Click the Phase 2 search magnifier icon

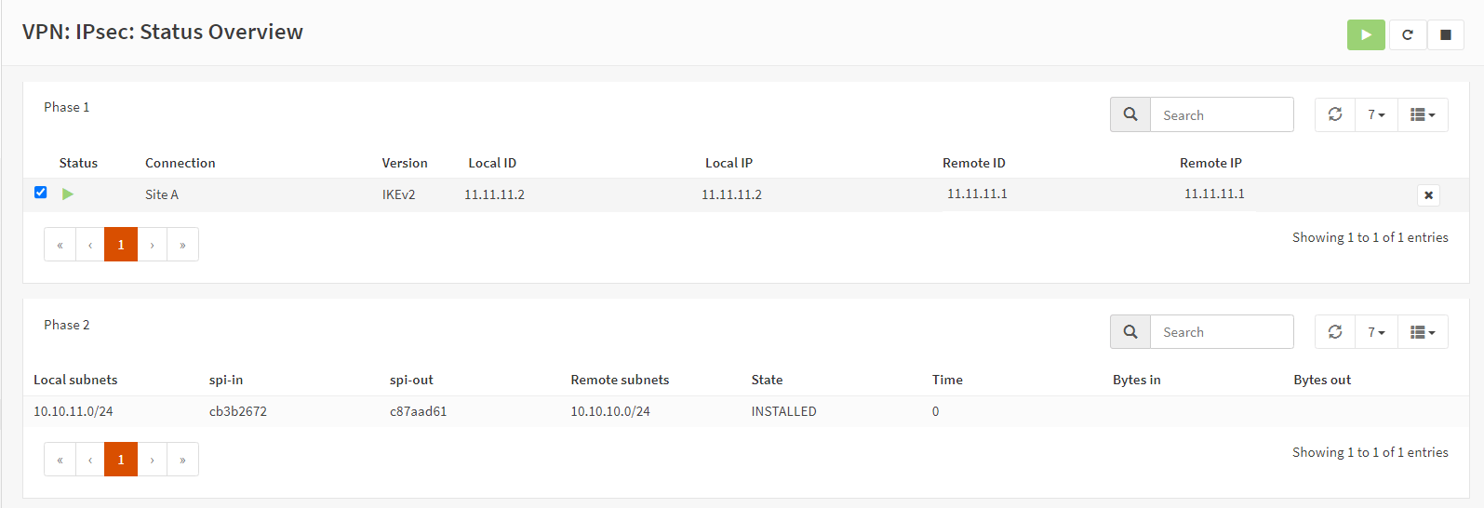[1130, 332]
